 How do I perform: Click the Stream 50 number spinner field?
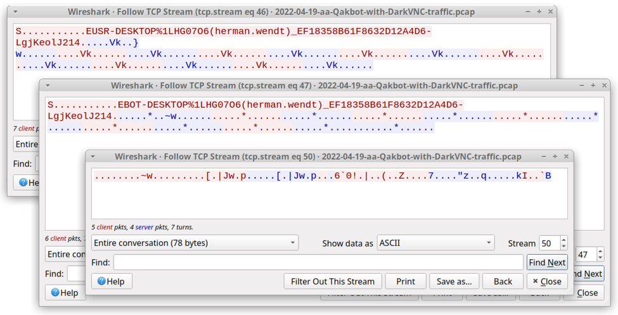pos(549,243)
